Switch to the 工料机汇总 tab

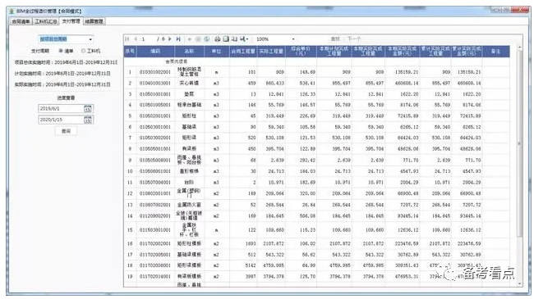tap(46, 22)
